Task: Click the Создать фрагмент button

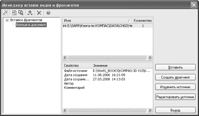Action: pyautogui.click(x=175, y=77)
